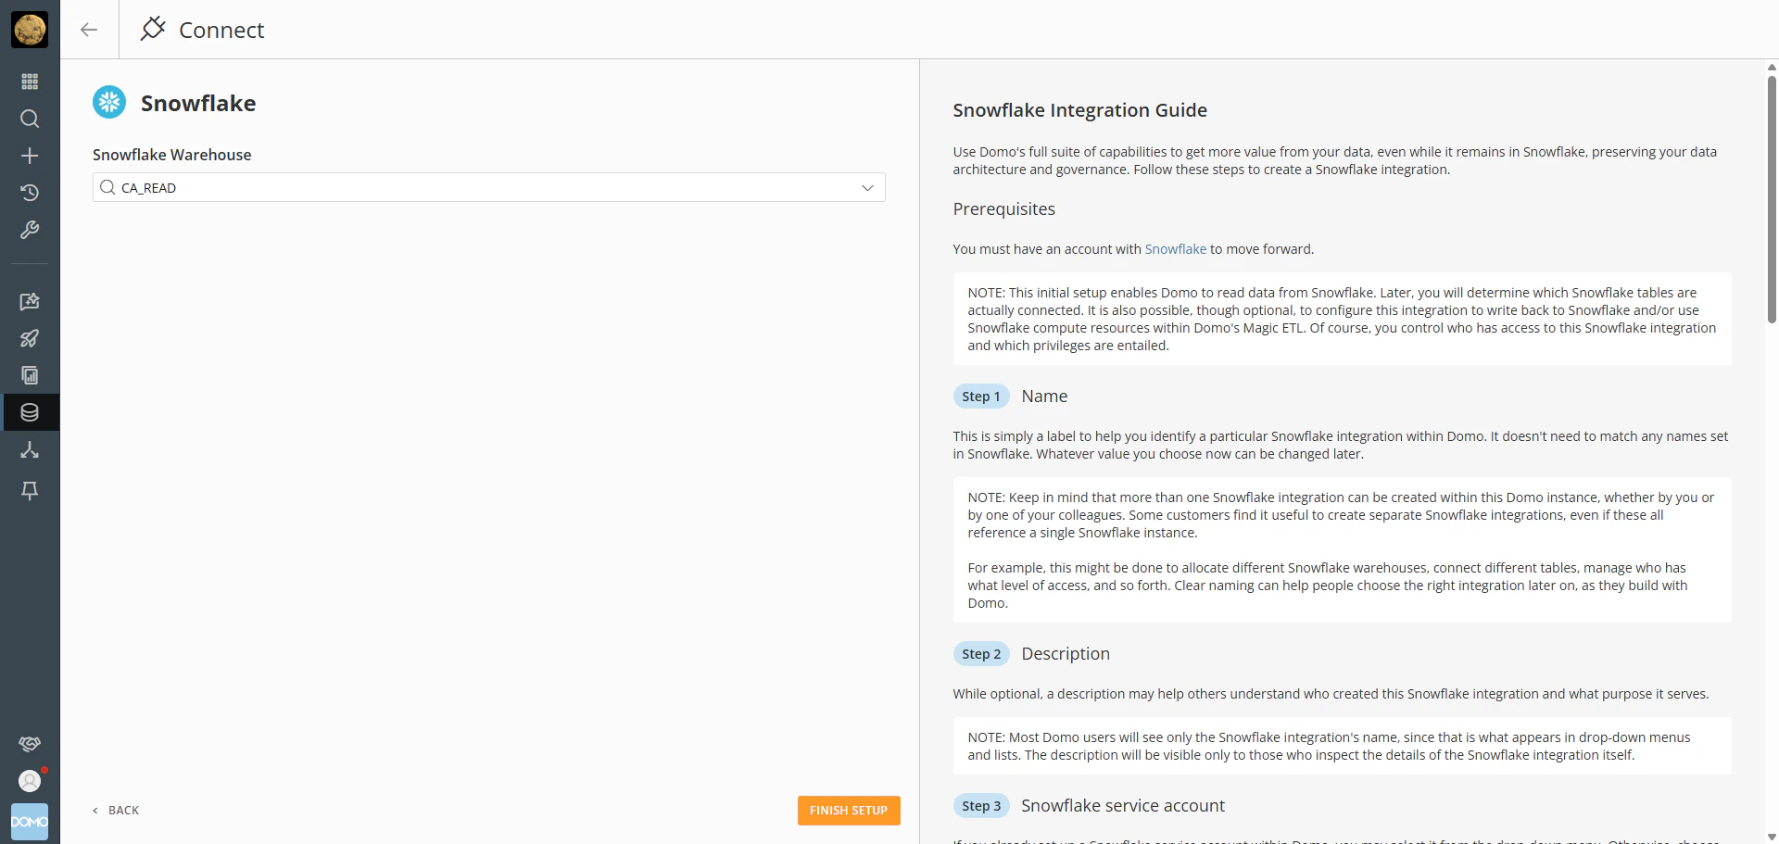Click the Step 3 badge
This screenshot has width=1779, height=844.
coord(981,806)
